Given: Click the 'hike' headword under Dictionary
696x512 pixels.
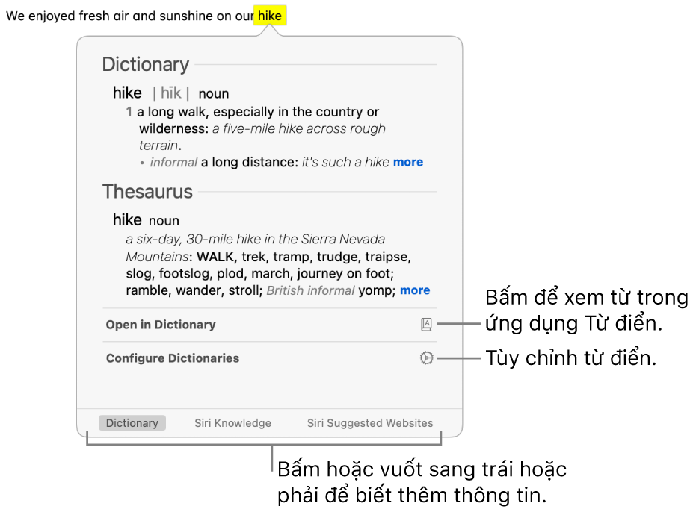Looking at the screenshot, I should coord(127,93).
